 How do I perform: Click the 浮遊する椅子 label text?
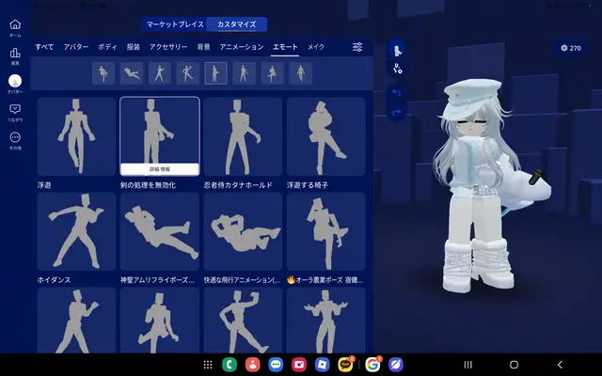point(308,185)
